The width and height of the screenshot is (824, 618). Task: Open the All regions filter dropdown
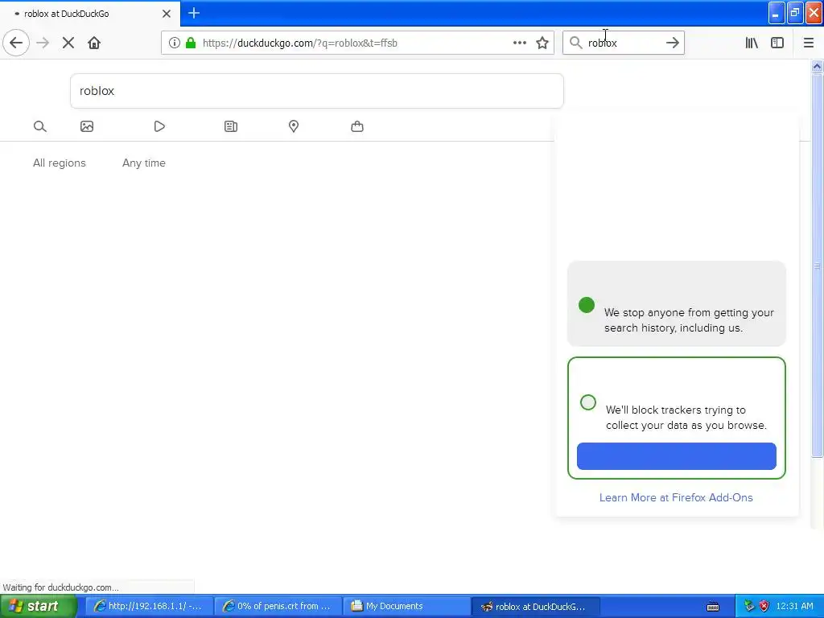pos(60,163)
